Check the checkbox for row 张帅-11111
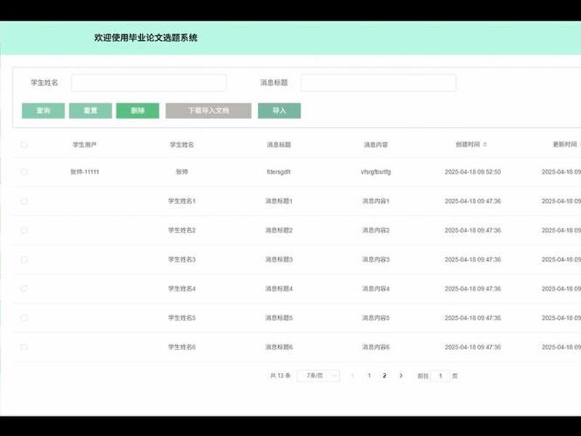 click(x=24, y=171)
